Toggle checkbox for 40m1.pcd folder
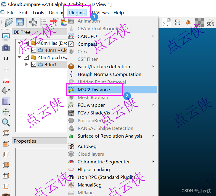The width and height of the screenshot is (216, 196). (26, 57)
